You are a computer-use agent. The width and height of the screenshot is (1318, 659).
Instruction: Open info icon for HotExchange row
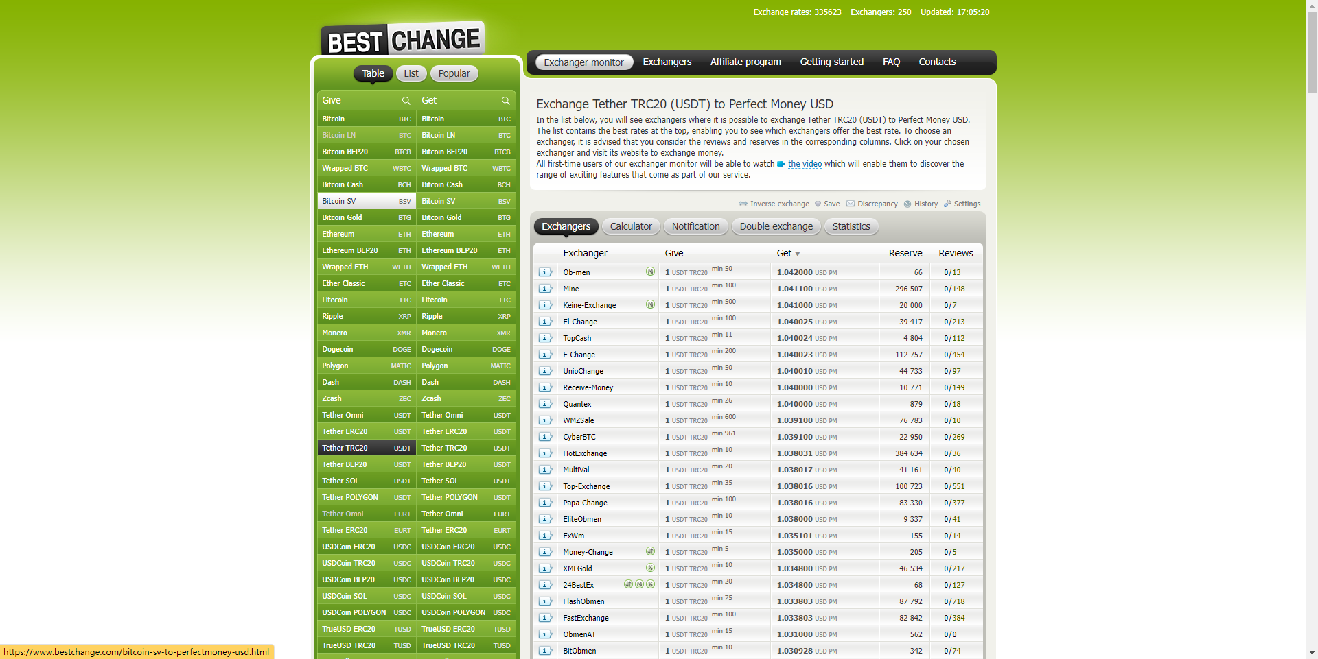click(545, 453)
